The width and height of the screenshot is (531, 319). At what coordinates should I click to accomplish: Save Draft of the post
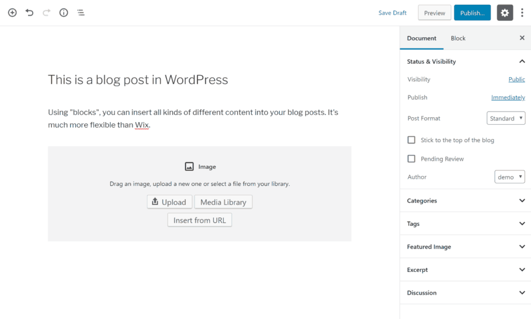(x=392, y=13)
